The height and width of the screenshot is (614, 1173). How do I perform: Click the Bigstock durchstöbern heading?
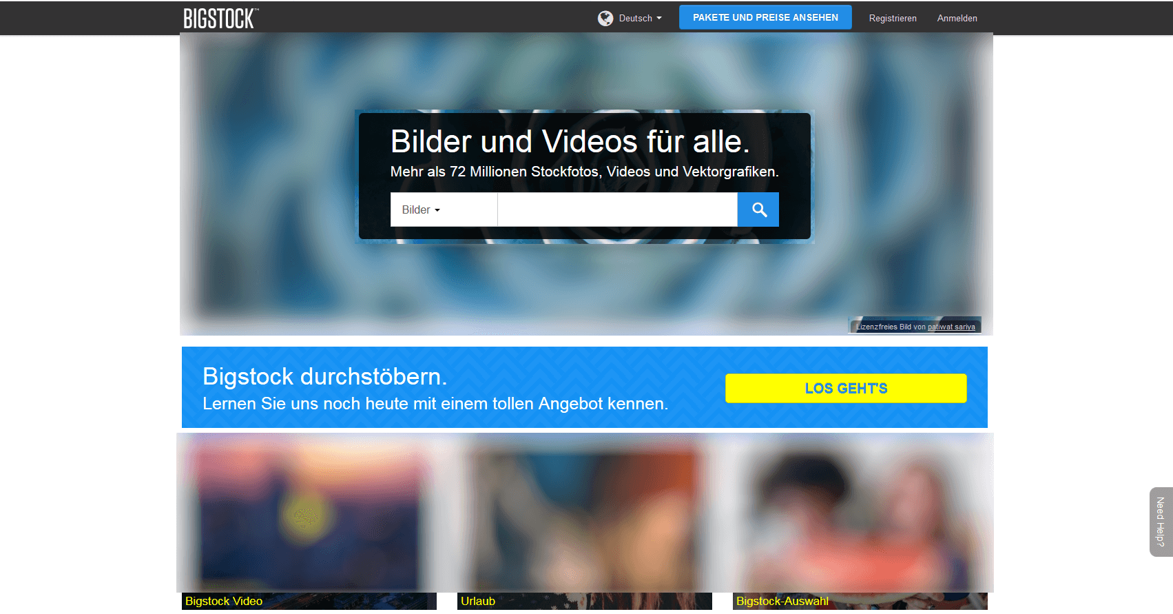[x=325, y=377]
